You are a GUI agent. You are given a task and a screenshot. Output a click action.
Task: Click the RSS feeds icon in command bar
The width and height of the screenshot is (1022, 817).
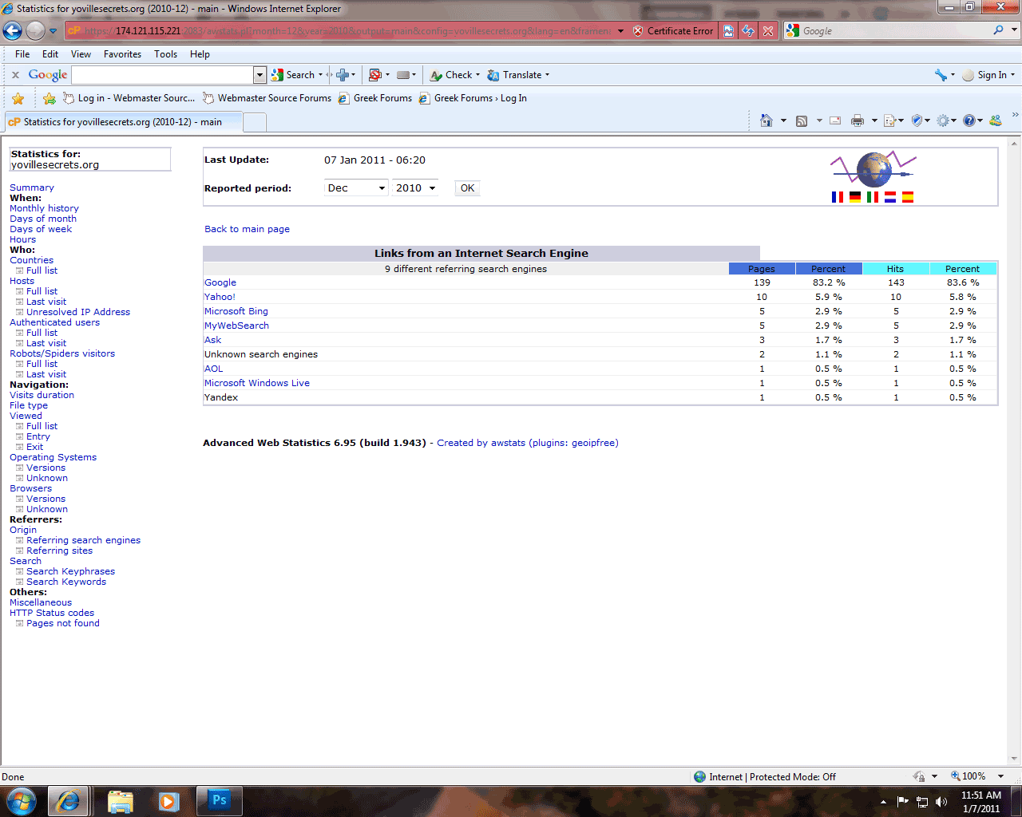(x=802, y=120)
